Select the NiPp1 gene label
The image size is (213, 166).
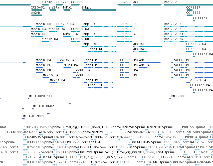(67, 8)
